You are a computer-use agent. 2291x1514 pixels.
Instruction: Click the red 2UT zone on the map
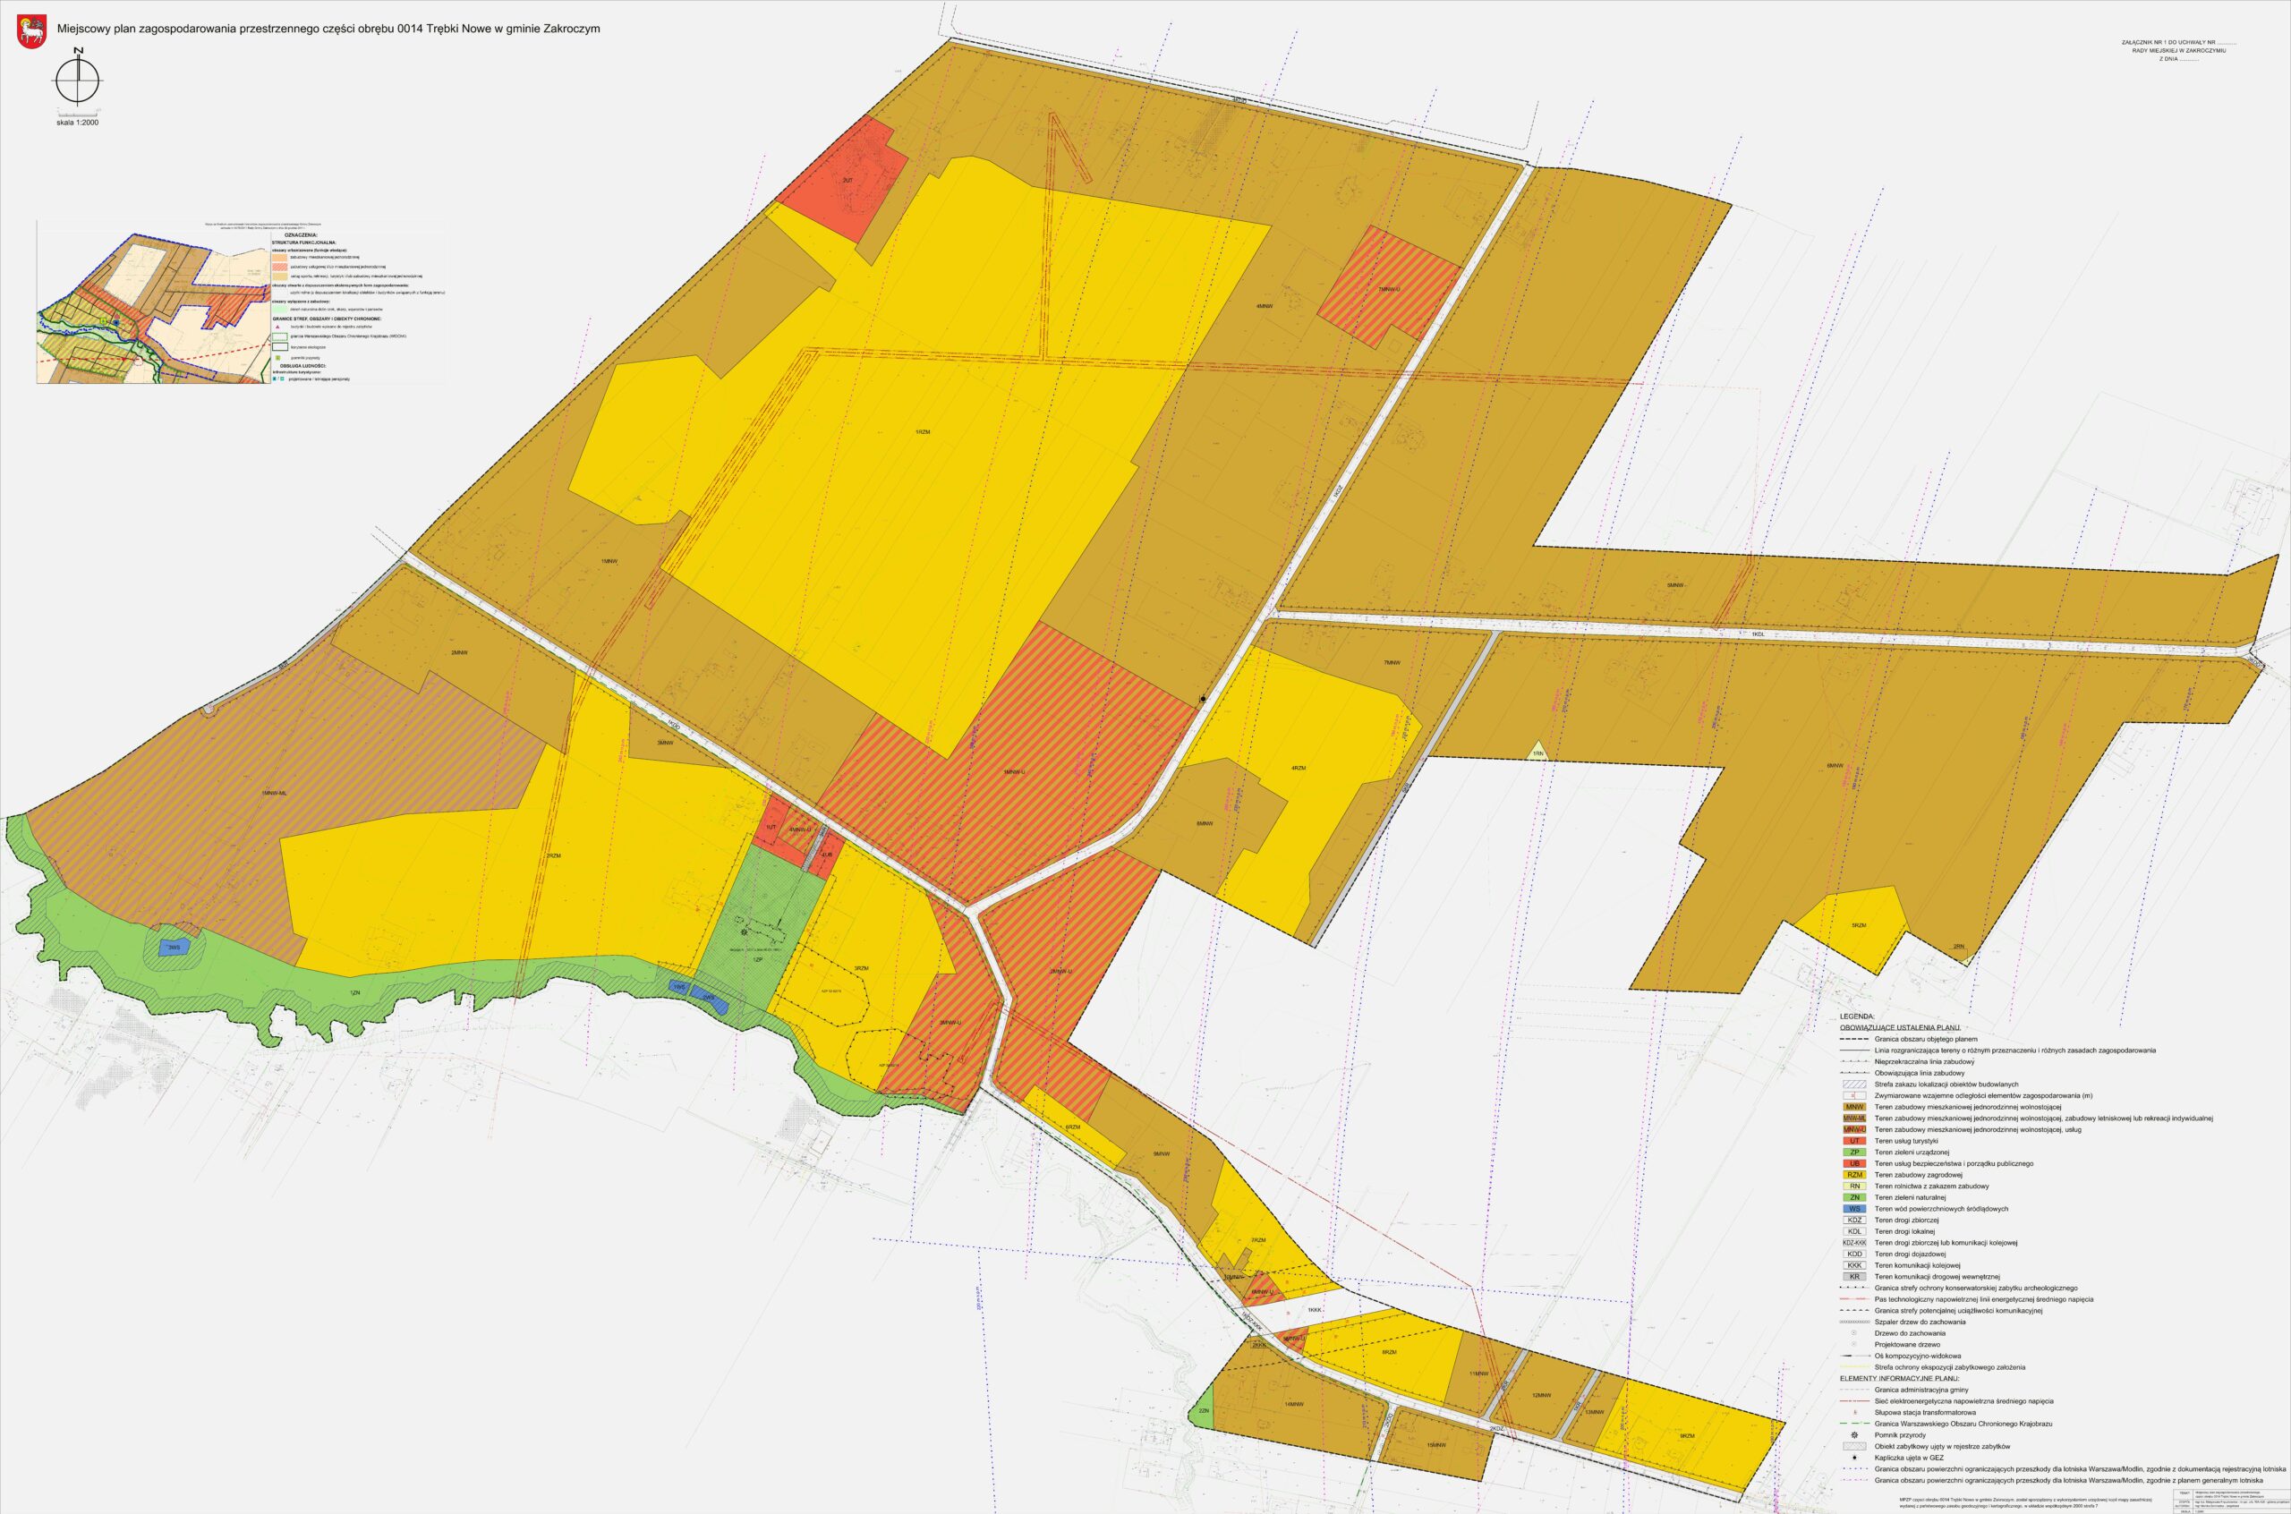pos(846,181)
